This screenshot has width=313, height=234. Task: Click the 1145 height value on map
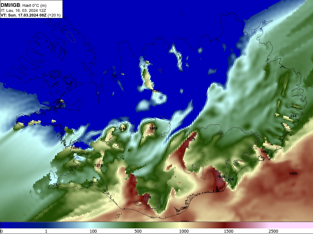click(123, 129)
